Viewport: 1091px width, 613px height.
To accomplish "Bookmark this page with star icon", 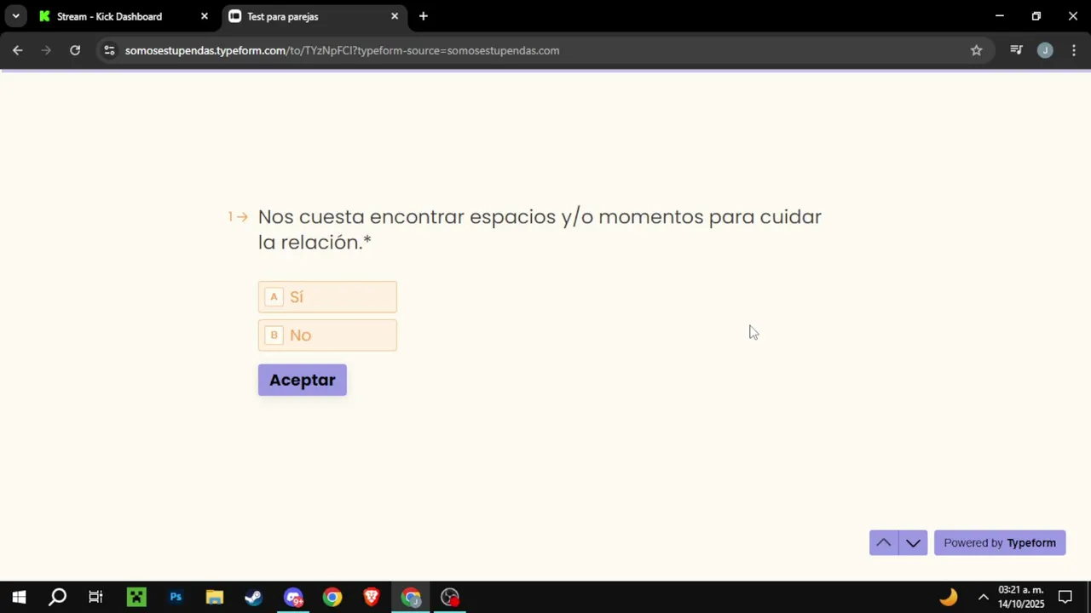I will coord(977,50).
